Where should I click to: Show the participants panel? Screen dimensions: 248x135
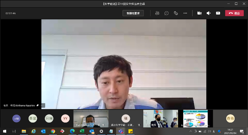click(157, 13)
